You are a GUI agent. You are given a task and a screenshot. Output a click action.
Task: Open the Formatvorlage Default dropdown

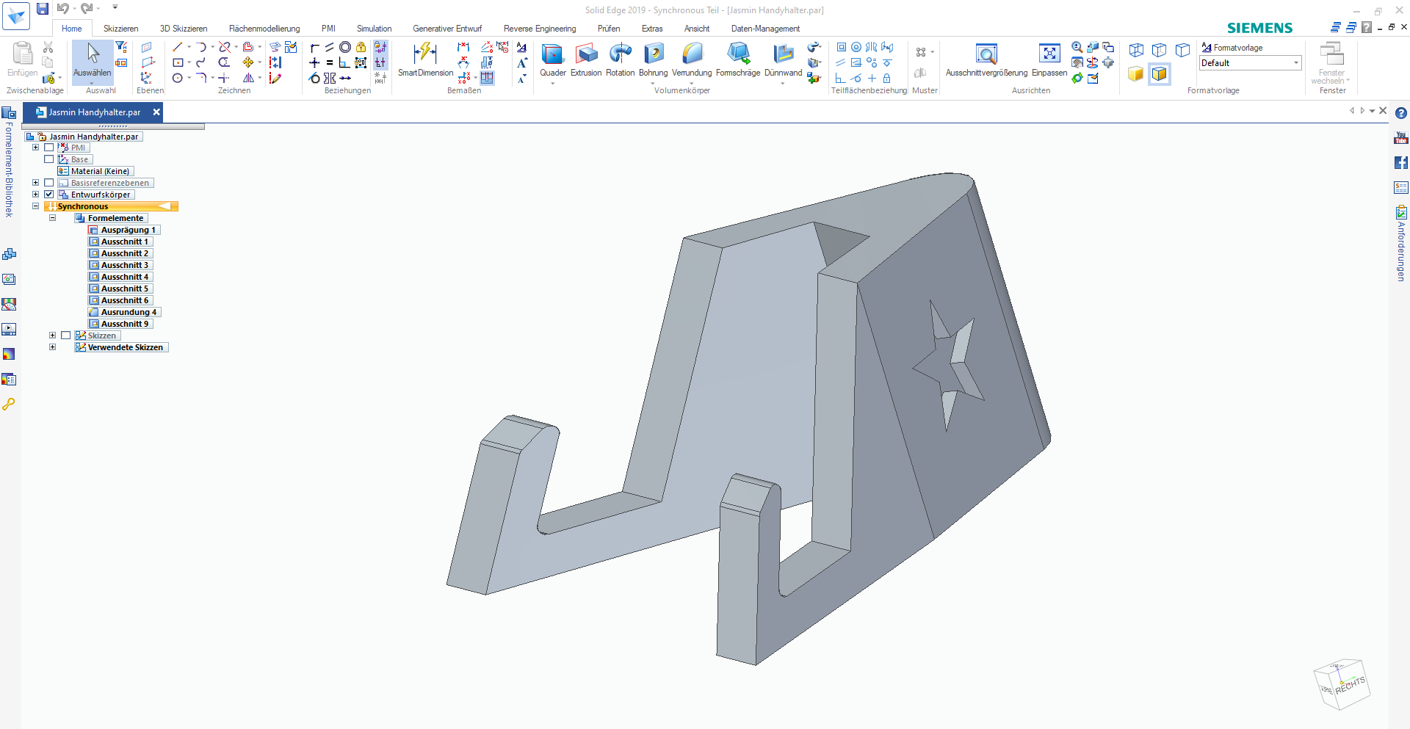pos(1250,63)
